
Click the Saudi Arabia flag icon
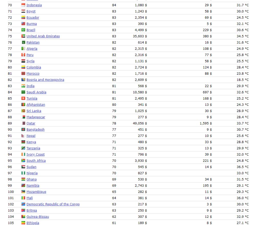(x=23, y=92)
